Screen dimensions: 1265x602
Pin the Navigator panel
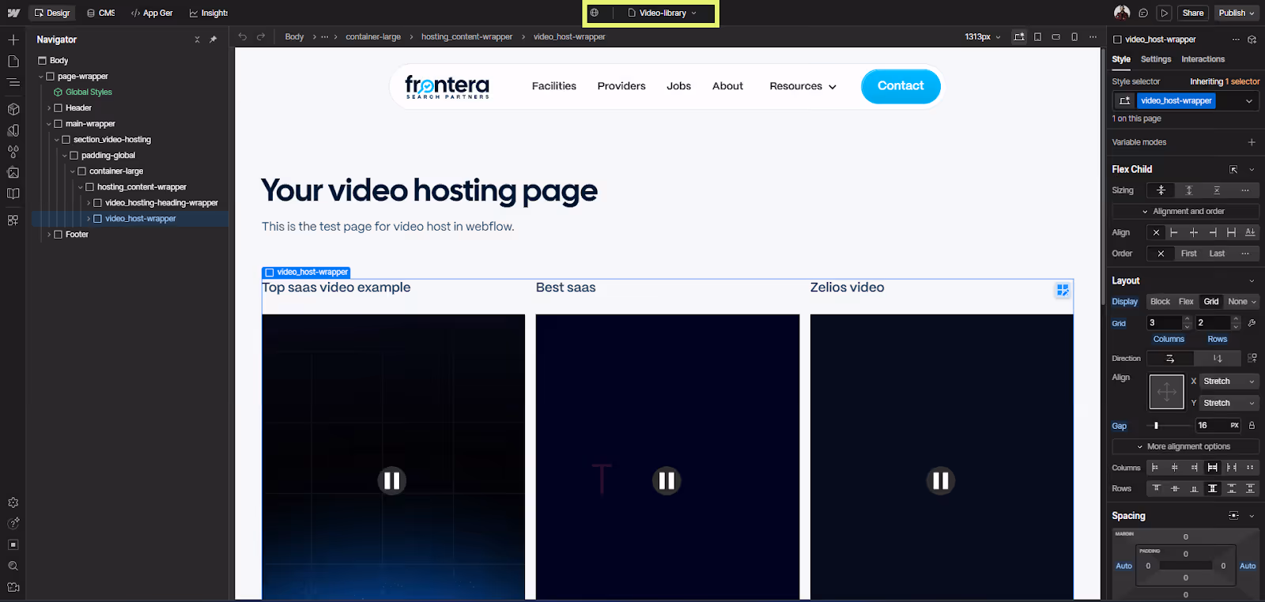[x=213, y=40]
